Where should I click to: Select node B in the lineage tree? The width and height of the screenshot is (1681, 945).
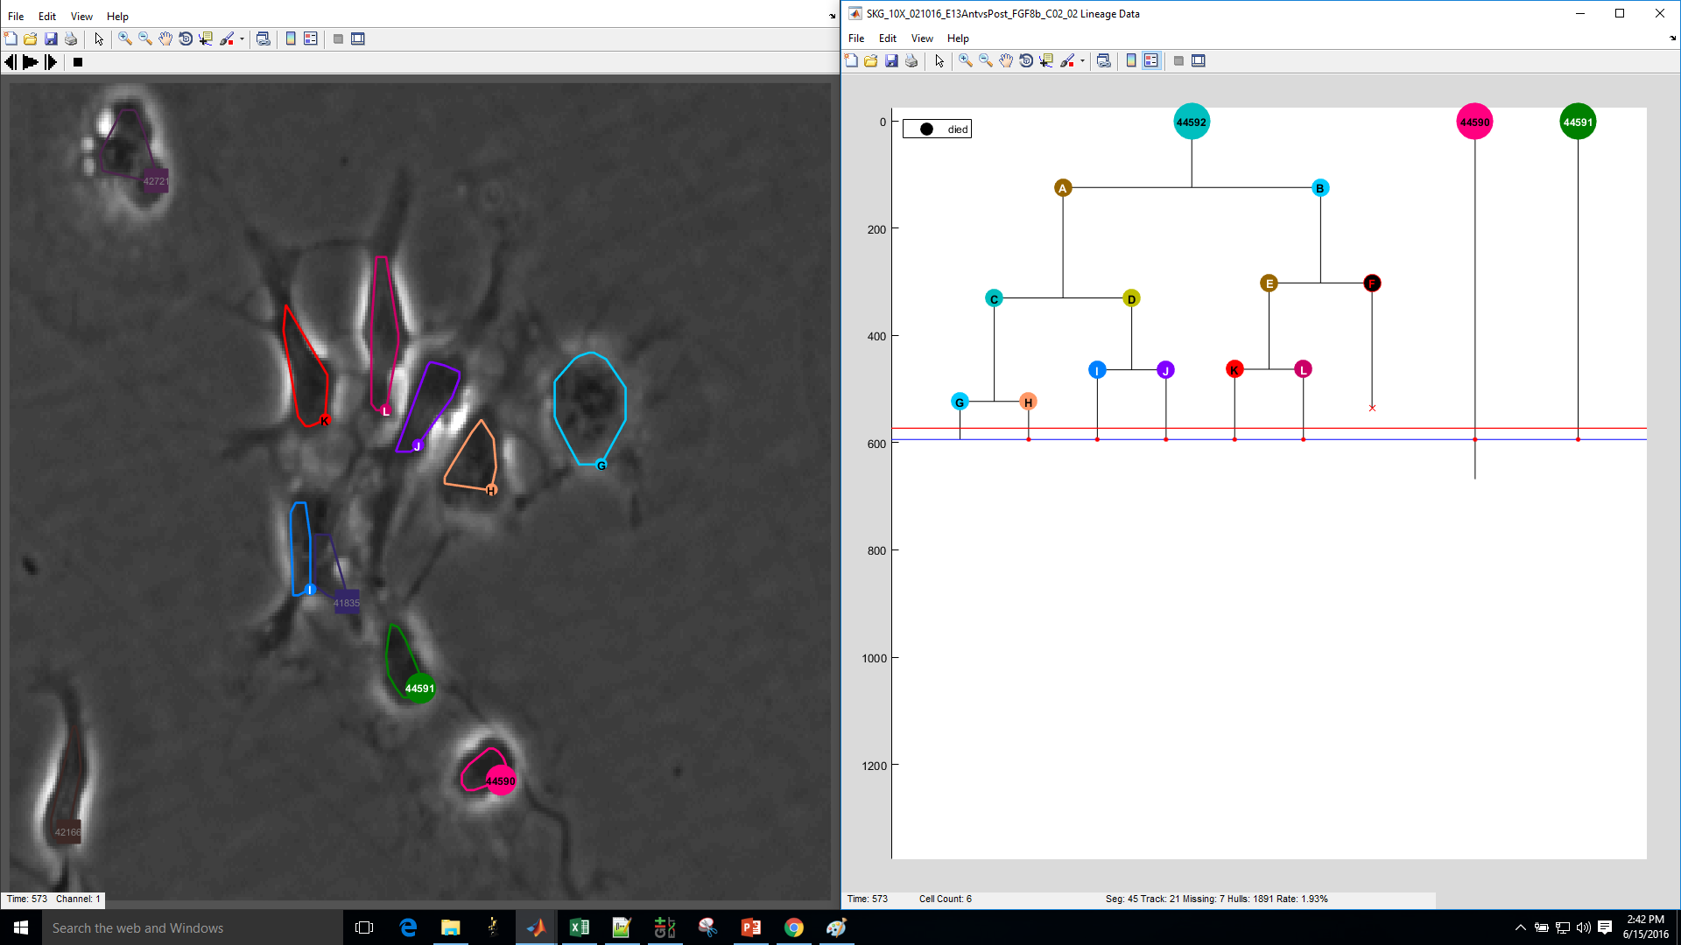click(1320, 187)
